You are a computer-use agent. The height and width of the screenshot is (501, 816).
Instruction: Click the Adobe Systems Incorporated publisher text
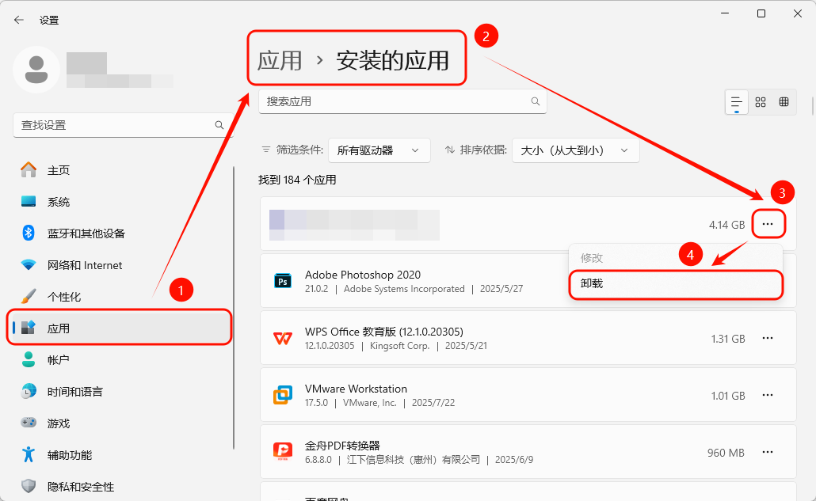[404, 288]
